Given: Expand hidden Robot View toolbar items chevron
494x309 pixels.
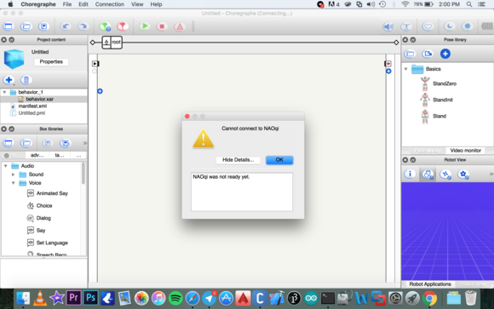Looking at the screenshot, I should point(491,174).
